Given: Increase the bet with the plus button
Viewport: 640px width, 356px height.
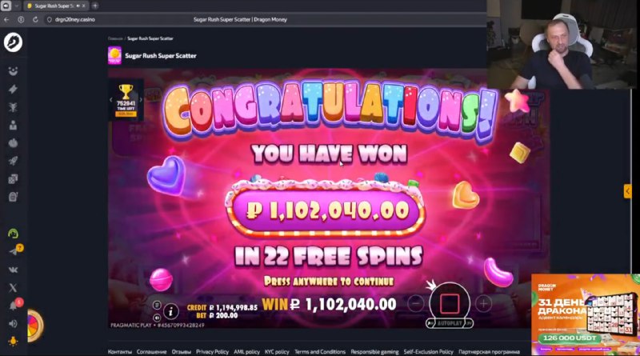Looking at the screenshot, I should [x=484, y=304].
